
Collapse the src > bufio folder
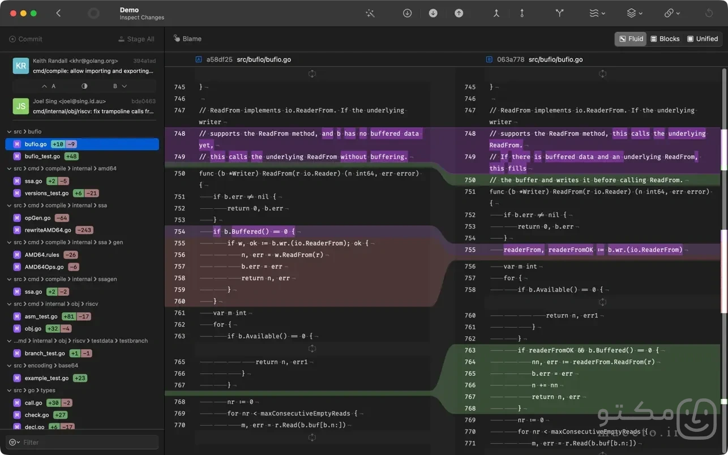10,131
